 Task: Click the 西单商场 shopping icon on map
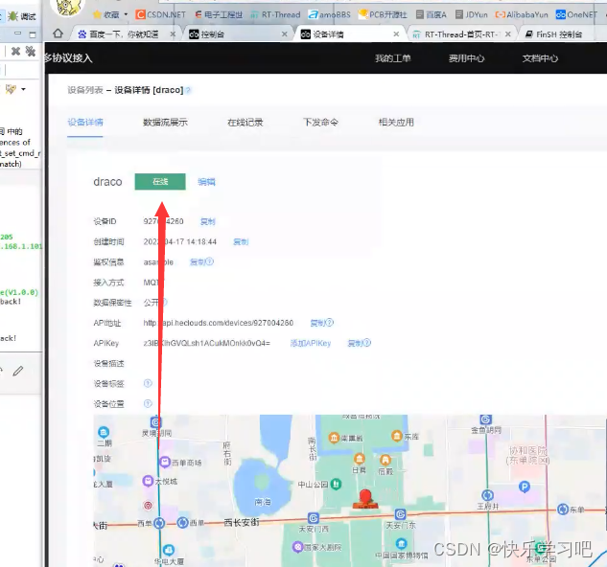165,462
